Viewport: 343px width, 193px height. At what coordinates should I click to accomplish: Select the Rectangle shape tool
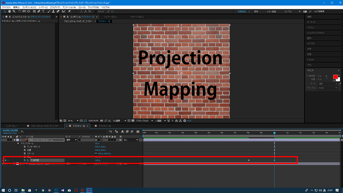[34, 11]
